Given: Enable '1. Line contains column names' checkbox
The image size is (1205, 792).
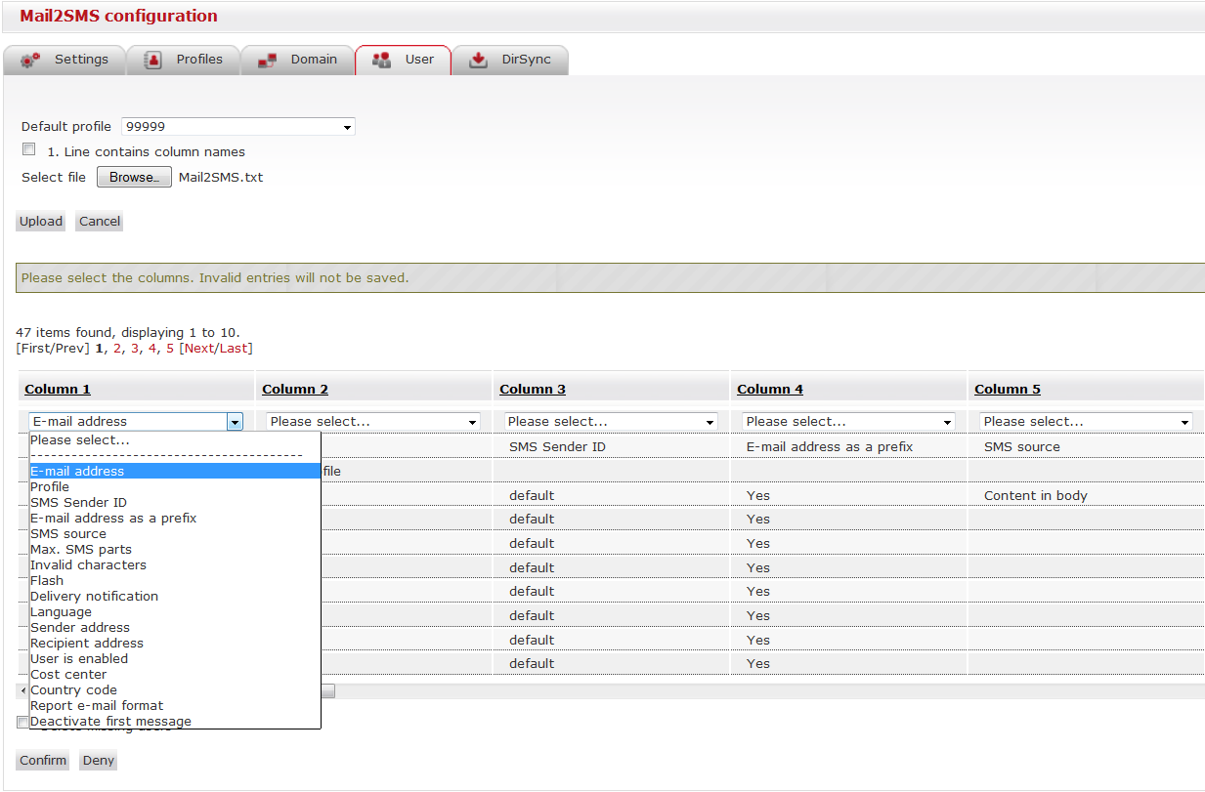Looking at the screenshot, I should (29, 150).
